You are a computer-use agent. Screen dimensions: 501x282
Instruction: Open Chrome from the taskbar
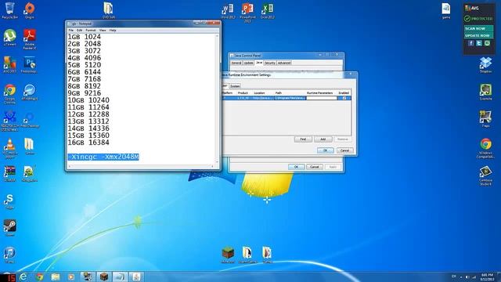point(40,277)
